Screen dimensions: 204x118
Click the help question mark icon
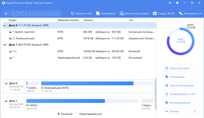177,3
